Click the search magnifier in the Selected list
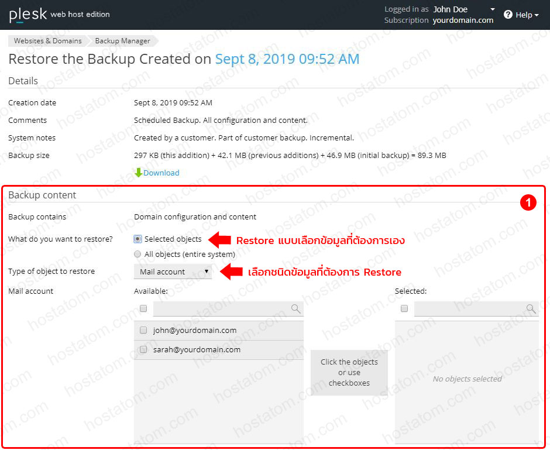This screenshot has width=550, height=450. click(531, 308)
